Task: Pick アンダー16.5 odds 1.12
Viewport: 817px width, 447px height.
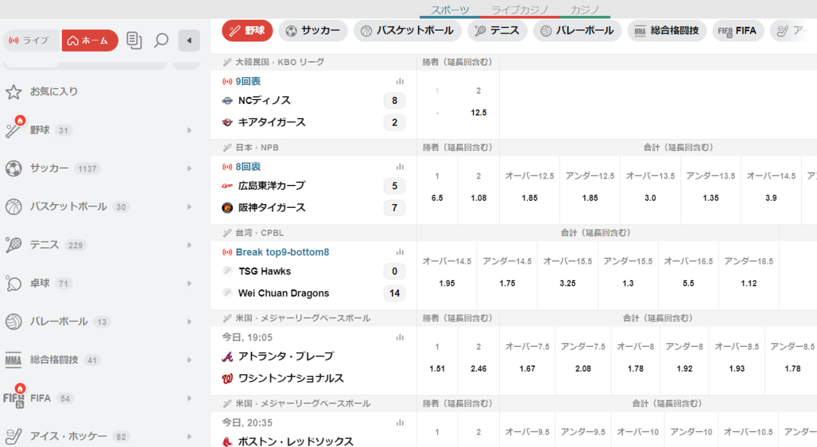Action: tap(749, 275)
